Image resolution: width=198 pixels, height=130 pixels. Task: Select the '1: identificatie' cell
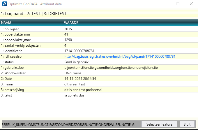tap(32, 51)
